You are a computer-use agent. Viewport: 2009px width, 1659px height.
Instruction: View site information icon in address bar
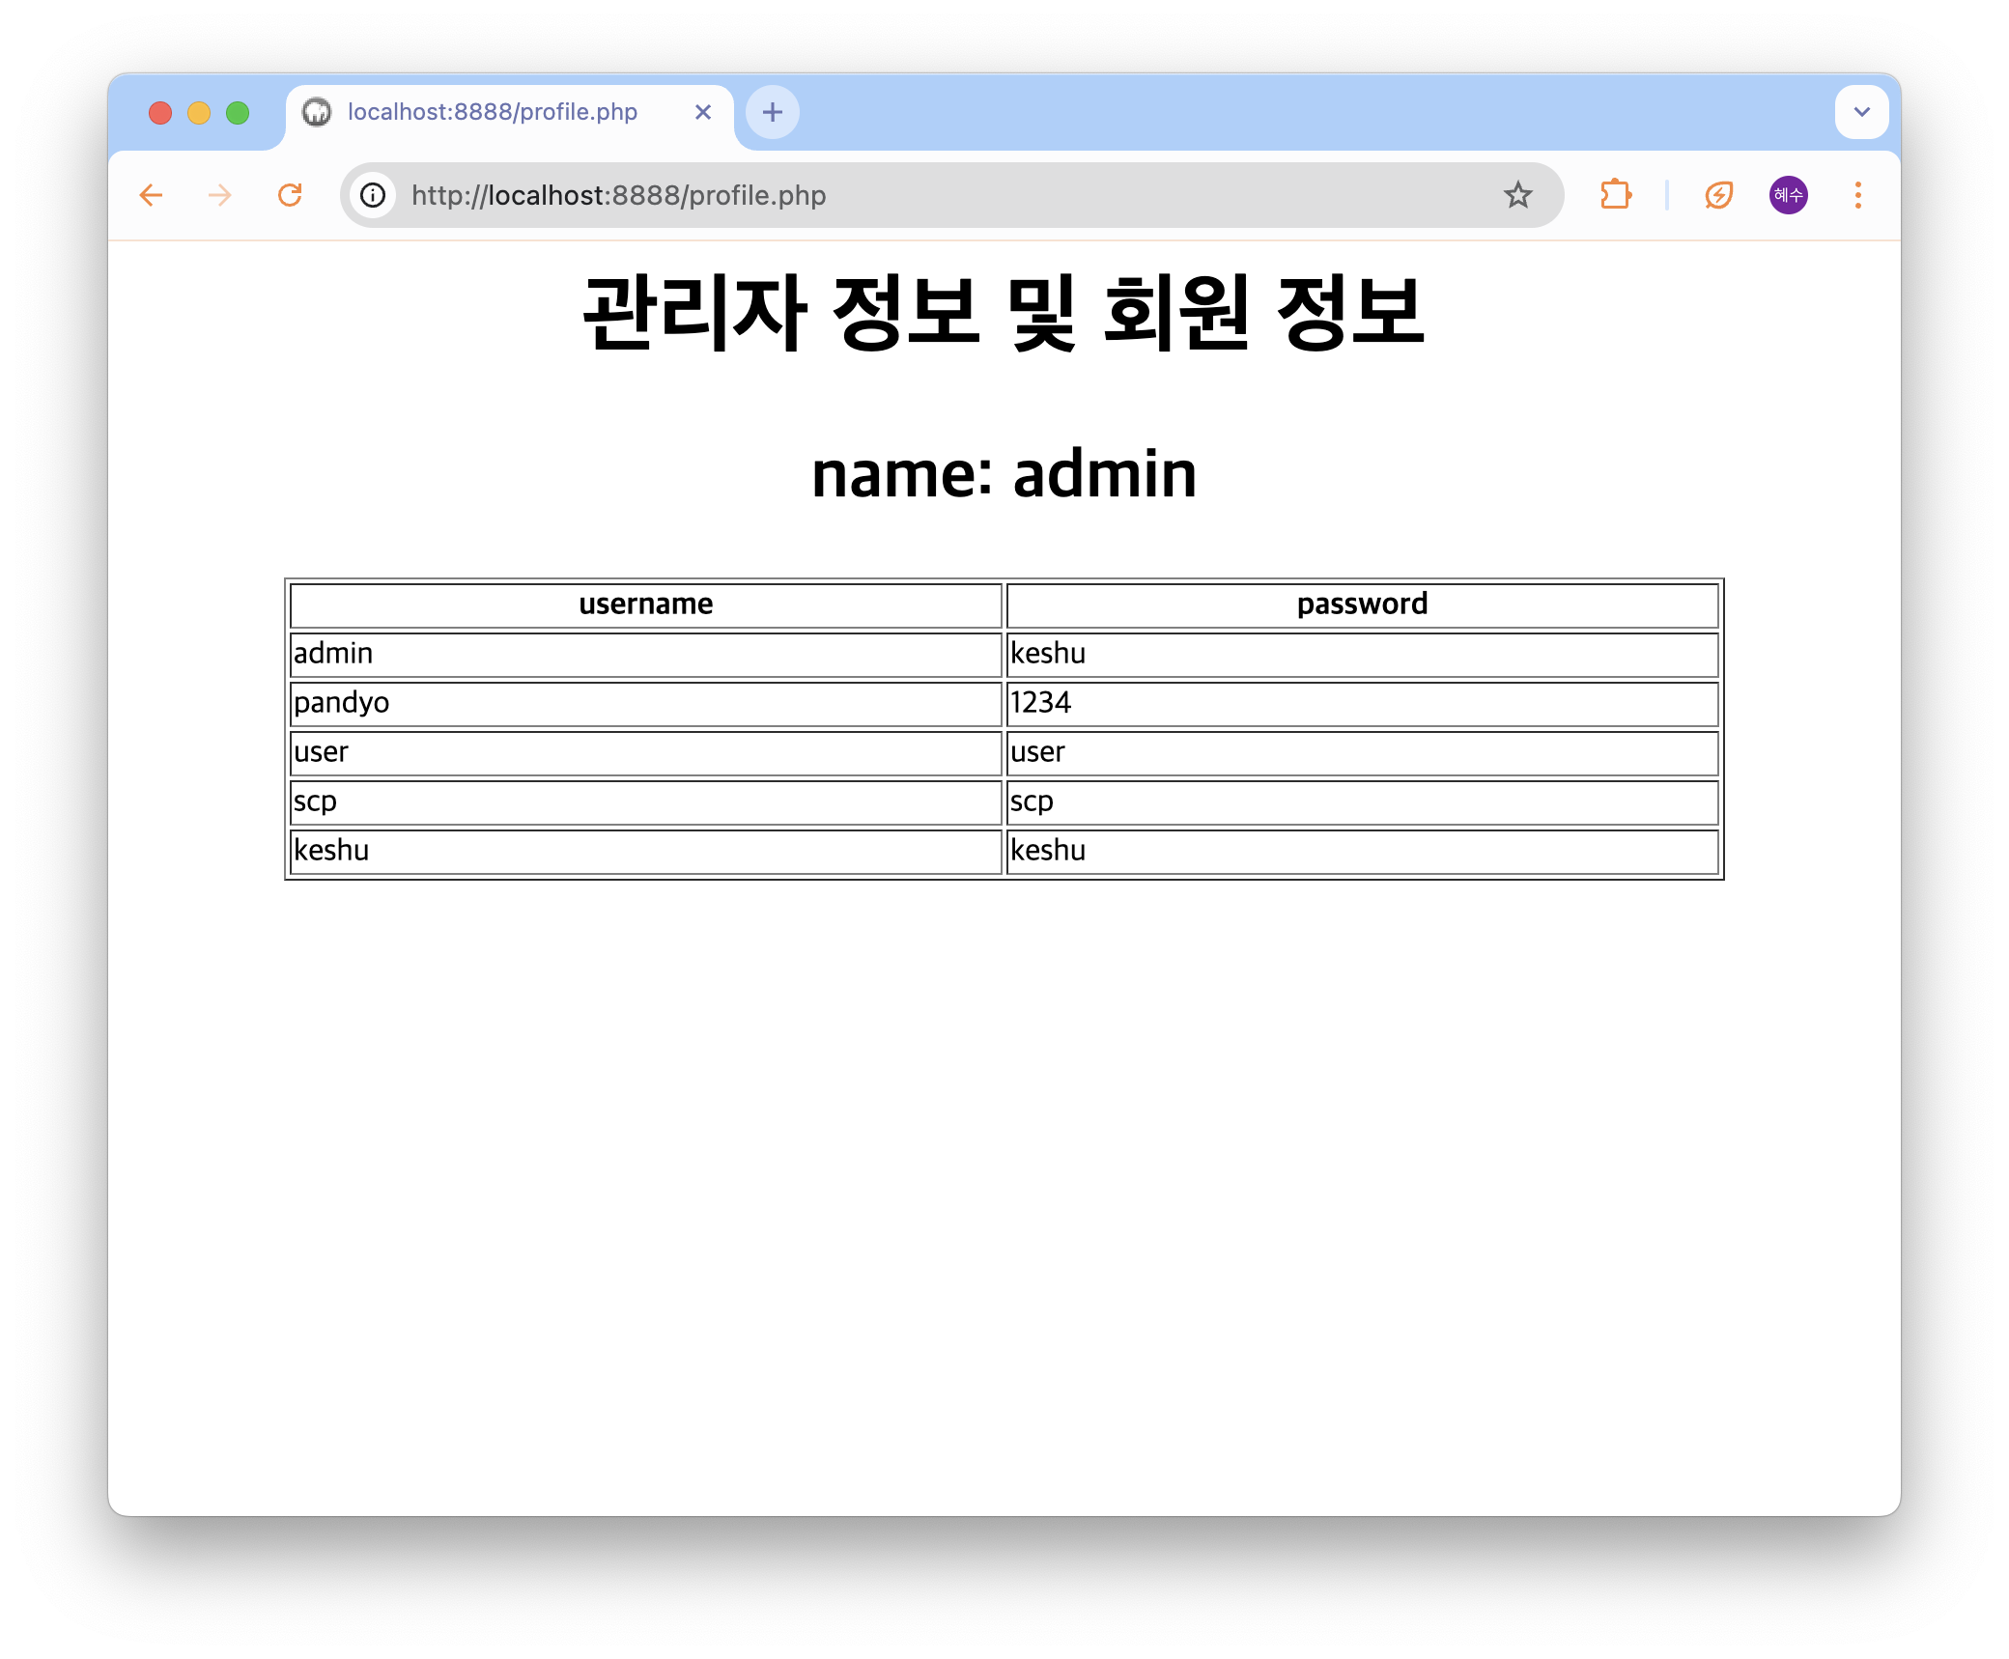[x=373, y=196]
